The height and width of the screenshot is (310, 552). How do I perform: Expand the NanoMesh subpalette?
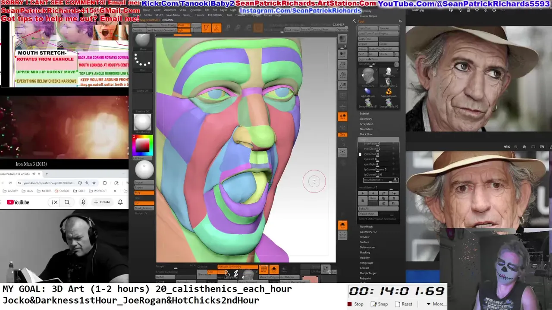[x=367, y=129]
